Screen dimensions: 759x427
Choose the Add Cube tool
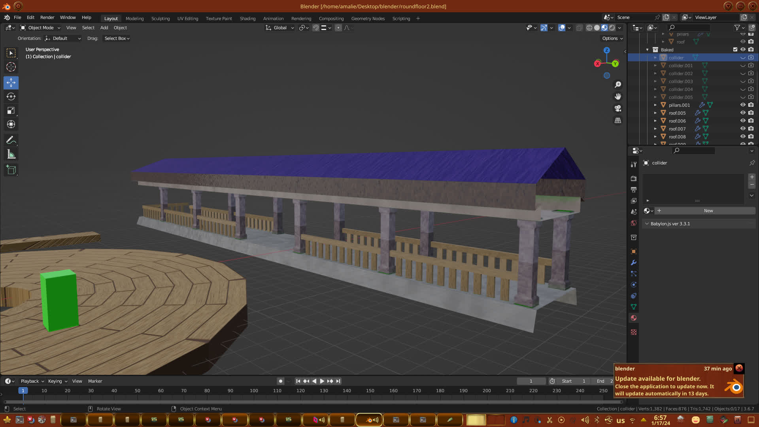tap(11, 170)
